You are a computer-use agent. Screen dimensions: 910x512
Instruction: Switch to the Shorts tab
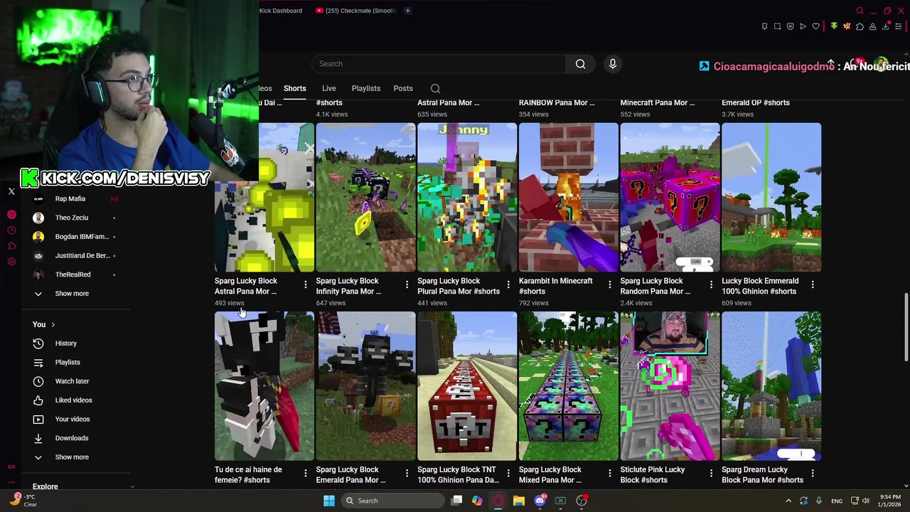[294, 88]
